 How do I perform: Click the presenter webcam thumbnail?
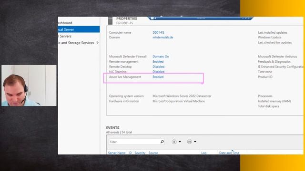(x=29, y=85)
